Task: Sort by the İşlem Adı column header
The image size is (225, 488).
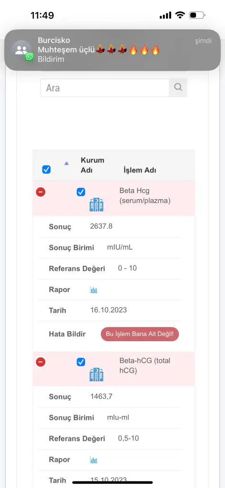Action: 140,170
